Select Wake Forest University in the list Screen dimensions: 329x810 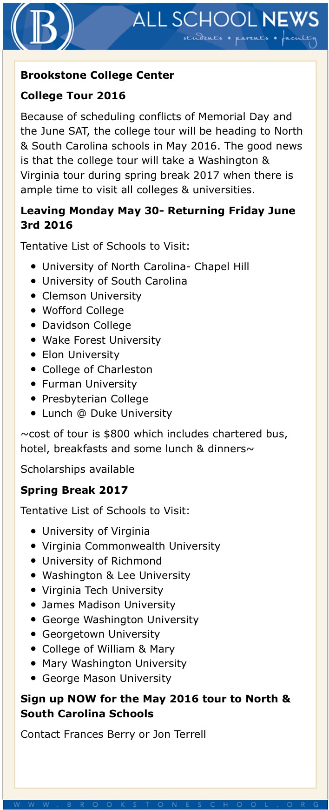pyautogui.click(x=101, y=340)
